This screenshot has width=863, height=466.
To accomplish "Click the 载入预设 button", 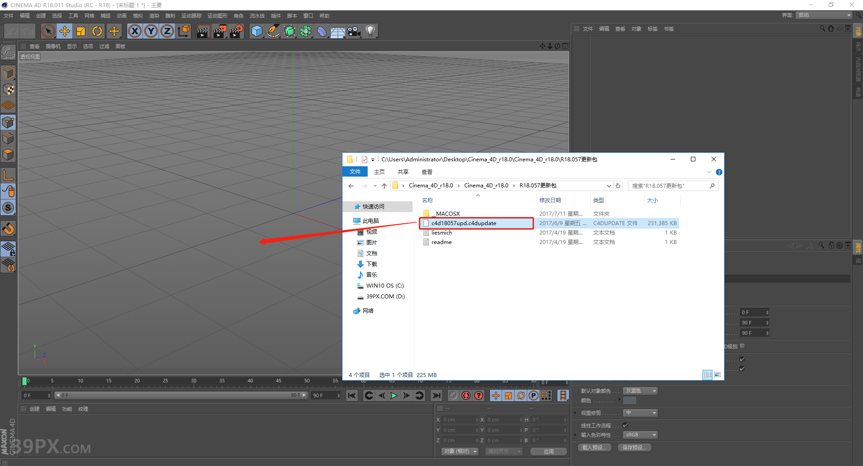I will click(x=595, y=448).
